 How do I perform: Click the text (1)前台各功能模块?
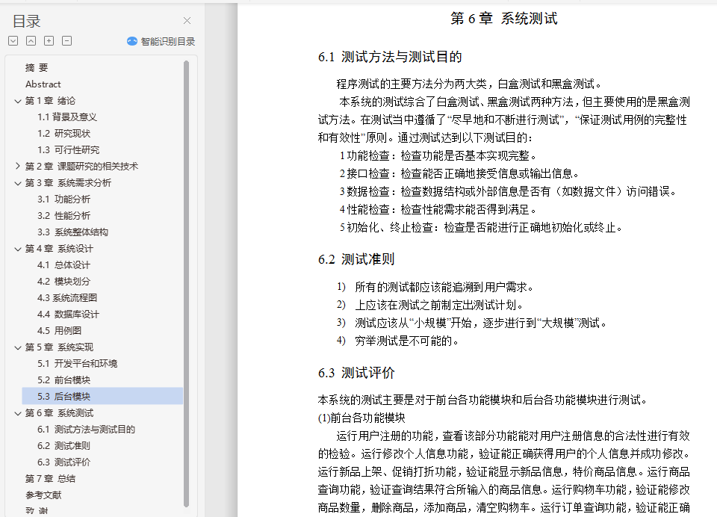361,418
